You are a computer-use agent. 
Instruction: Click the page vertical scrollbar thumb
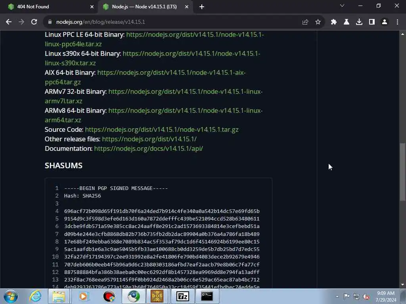coord(402,172)
